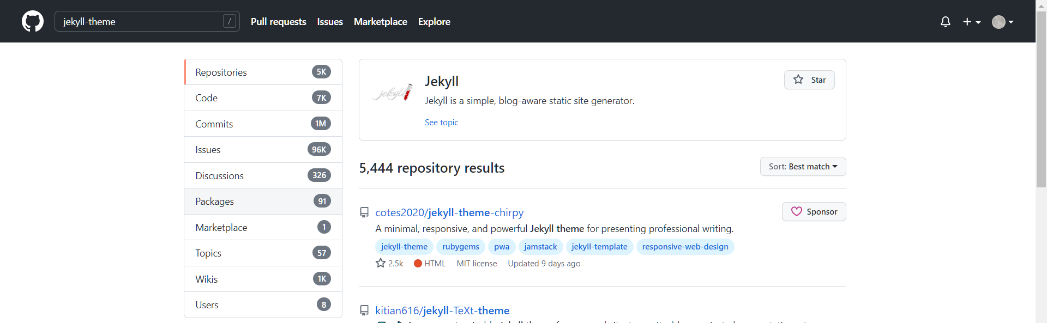Expand the plus create-new menu

coord(972,22)
